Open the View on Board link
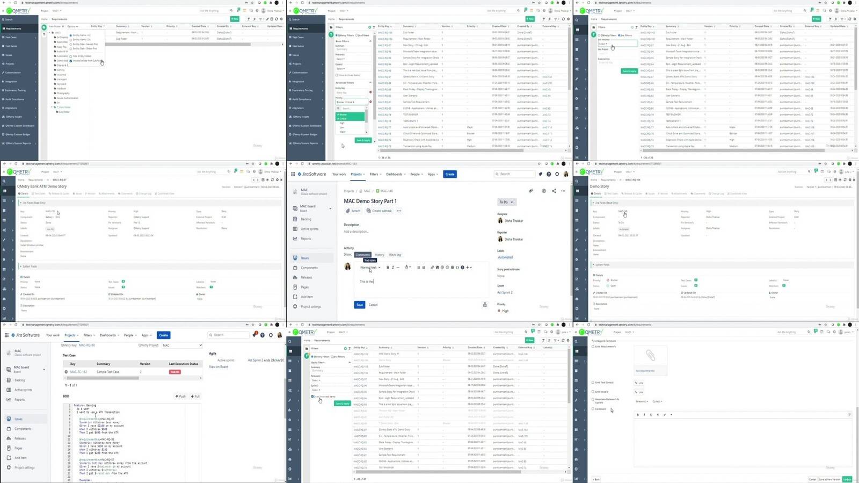859x483 pixels. point(219,366)
